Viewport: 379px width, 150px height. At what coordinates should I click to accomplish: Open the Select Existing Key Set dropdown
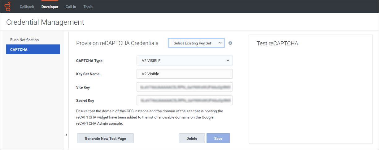tap(196, 43)
